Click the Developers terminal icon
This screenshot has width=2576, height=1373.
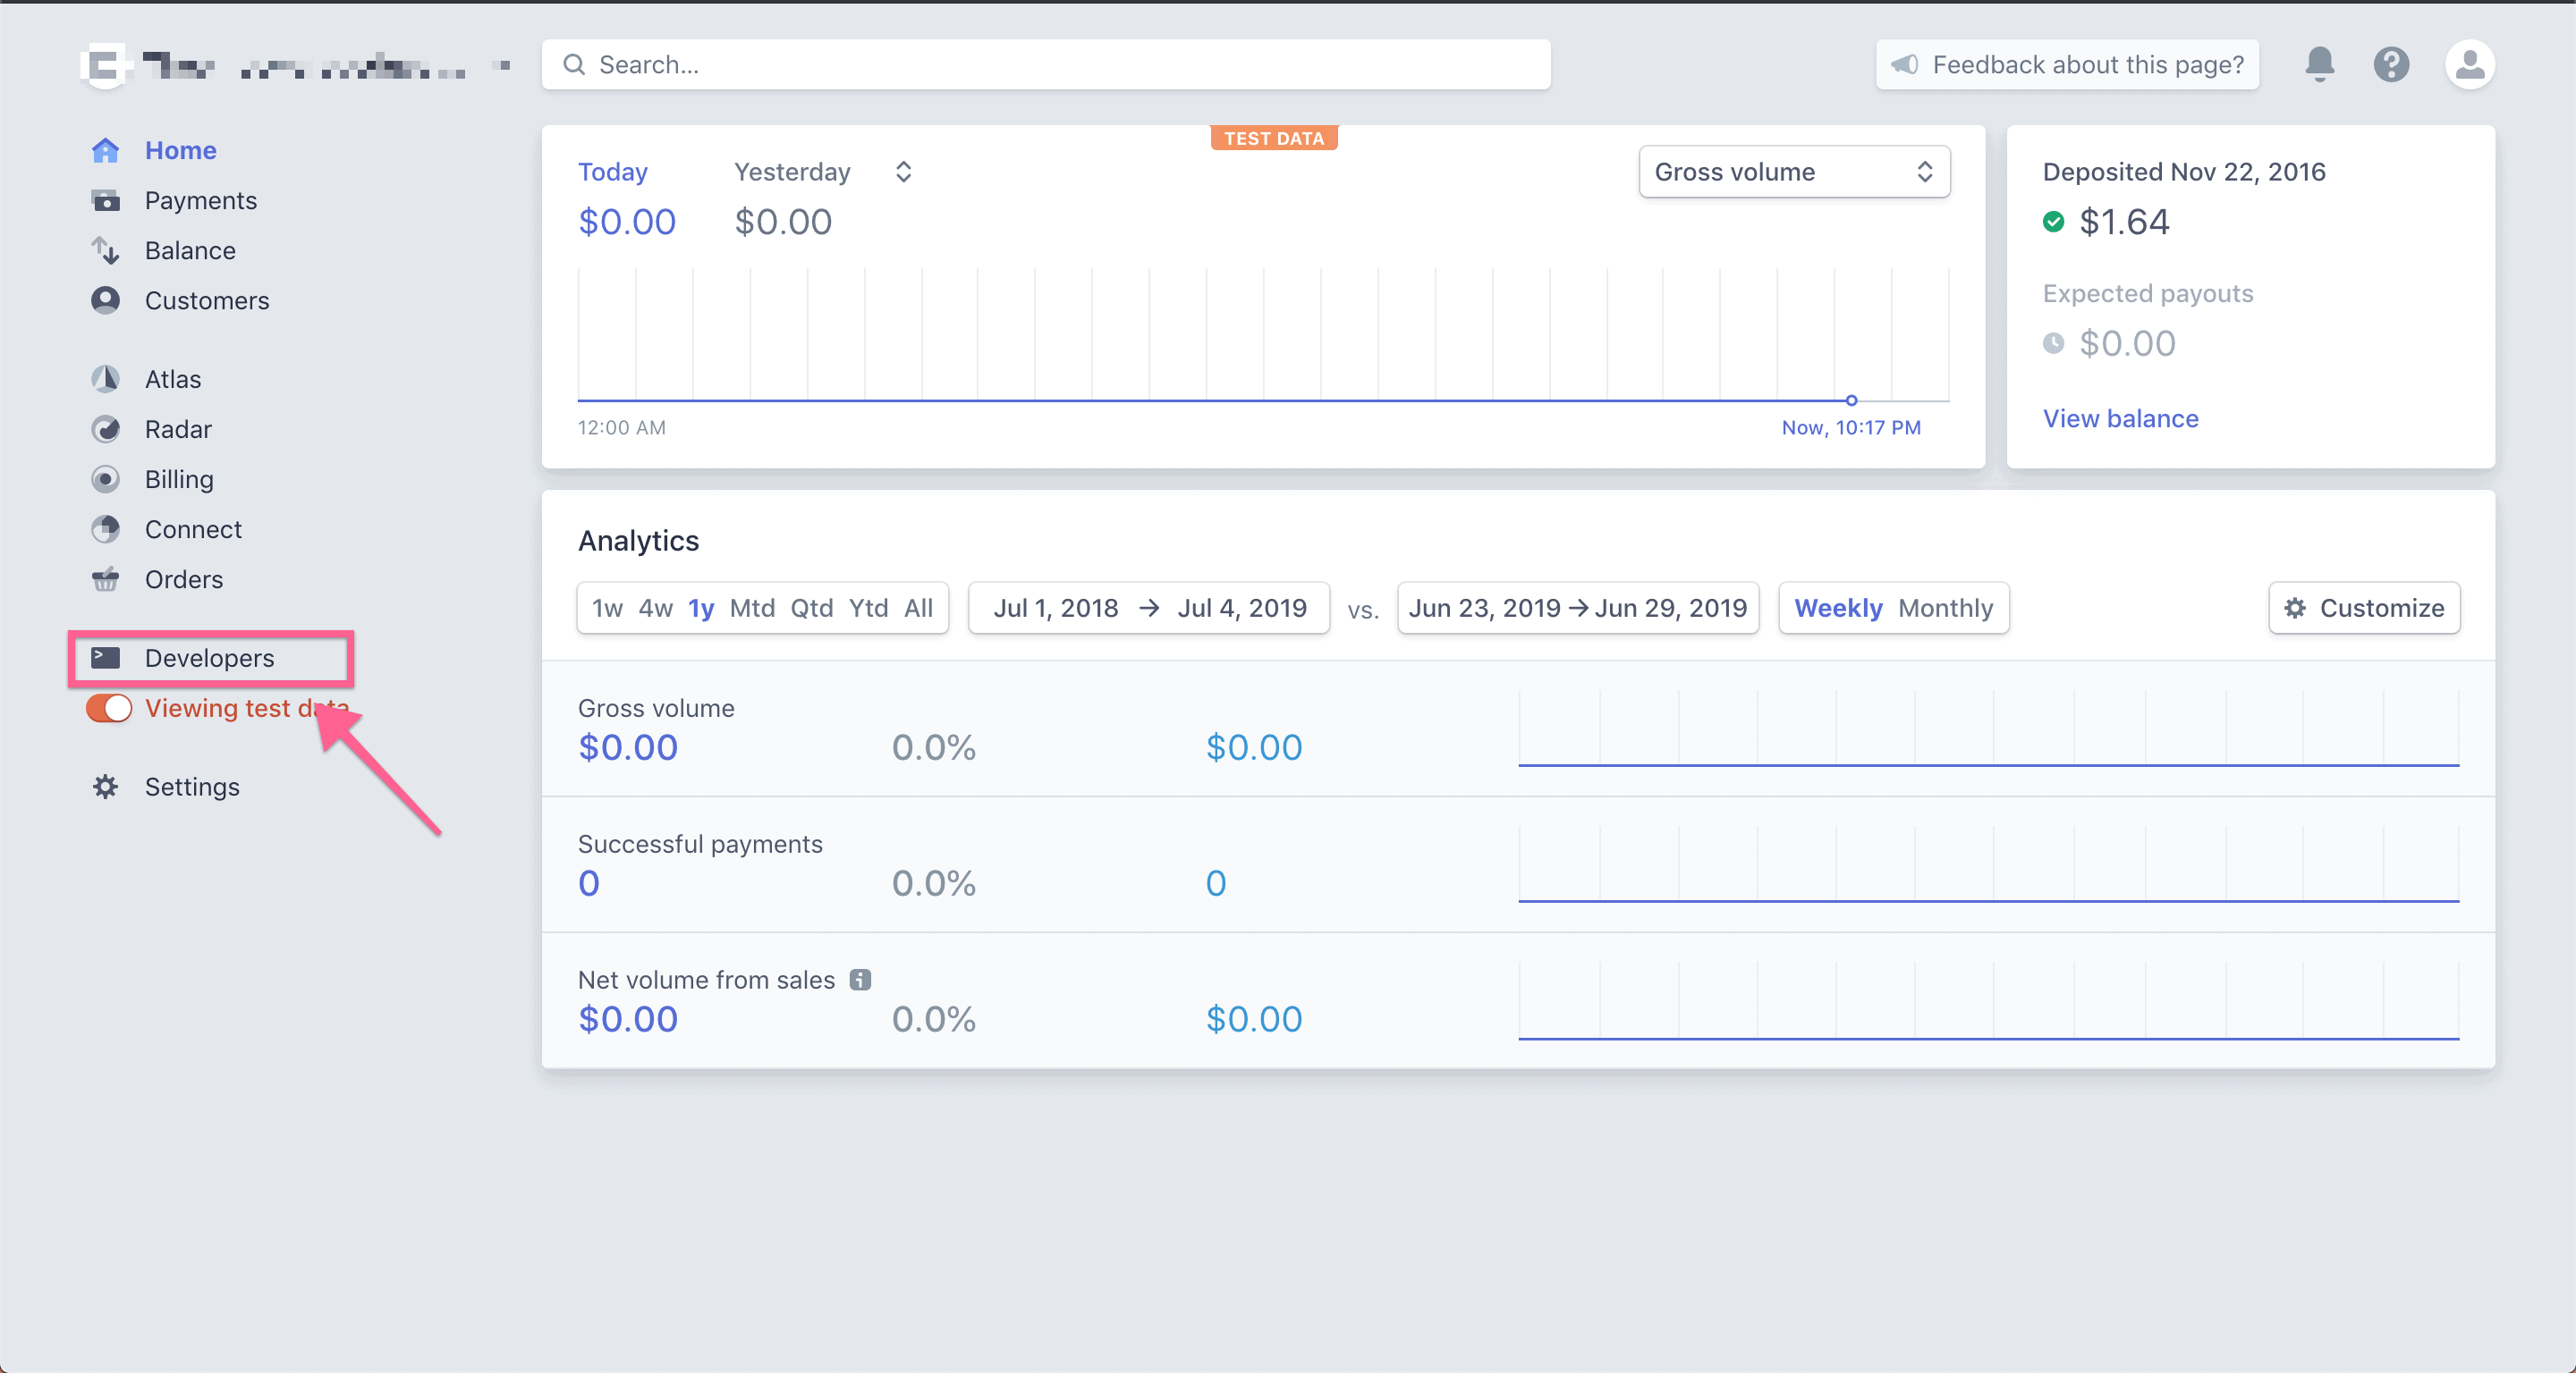point(105,658)
